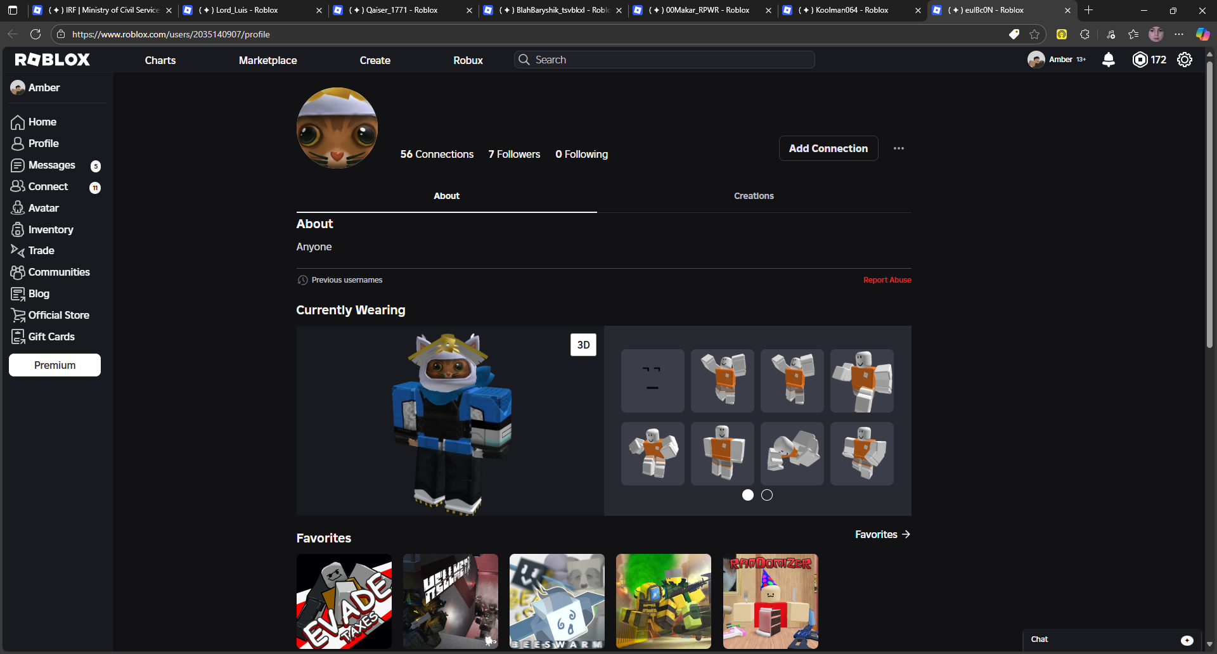View the 7 Followers list
1217x654 pixels.
(514, 154)
